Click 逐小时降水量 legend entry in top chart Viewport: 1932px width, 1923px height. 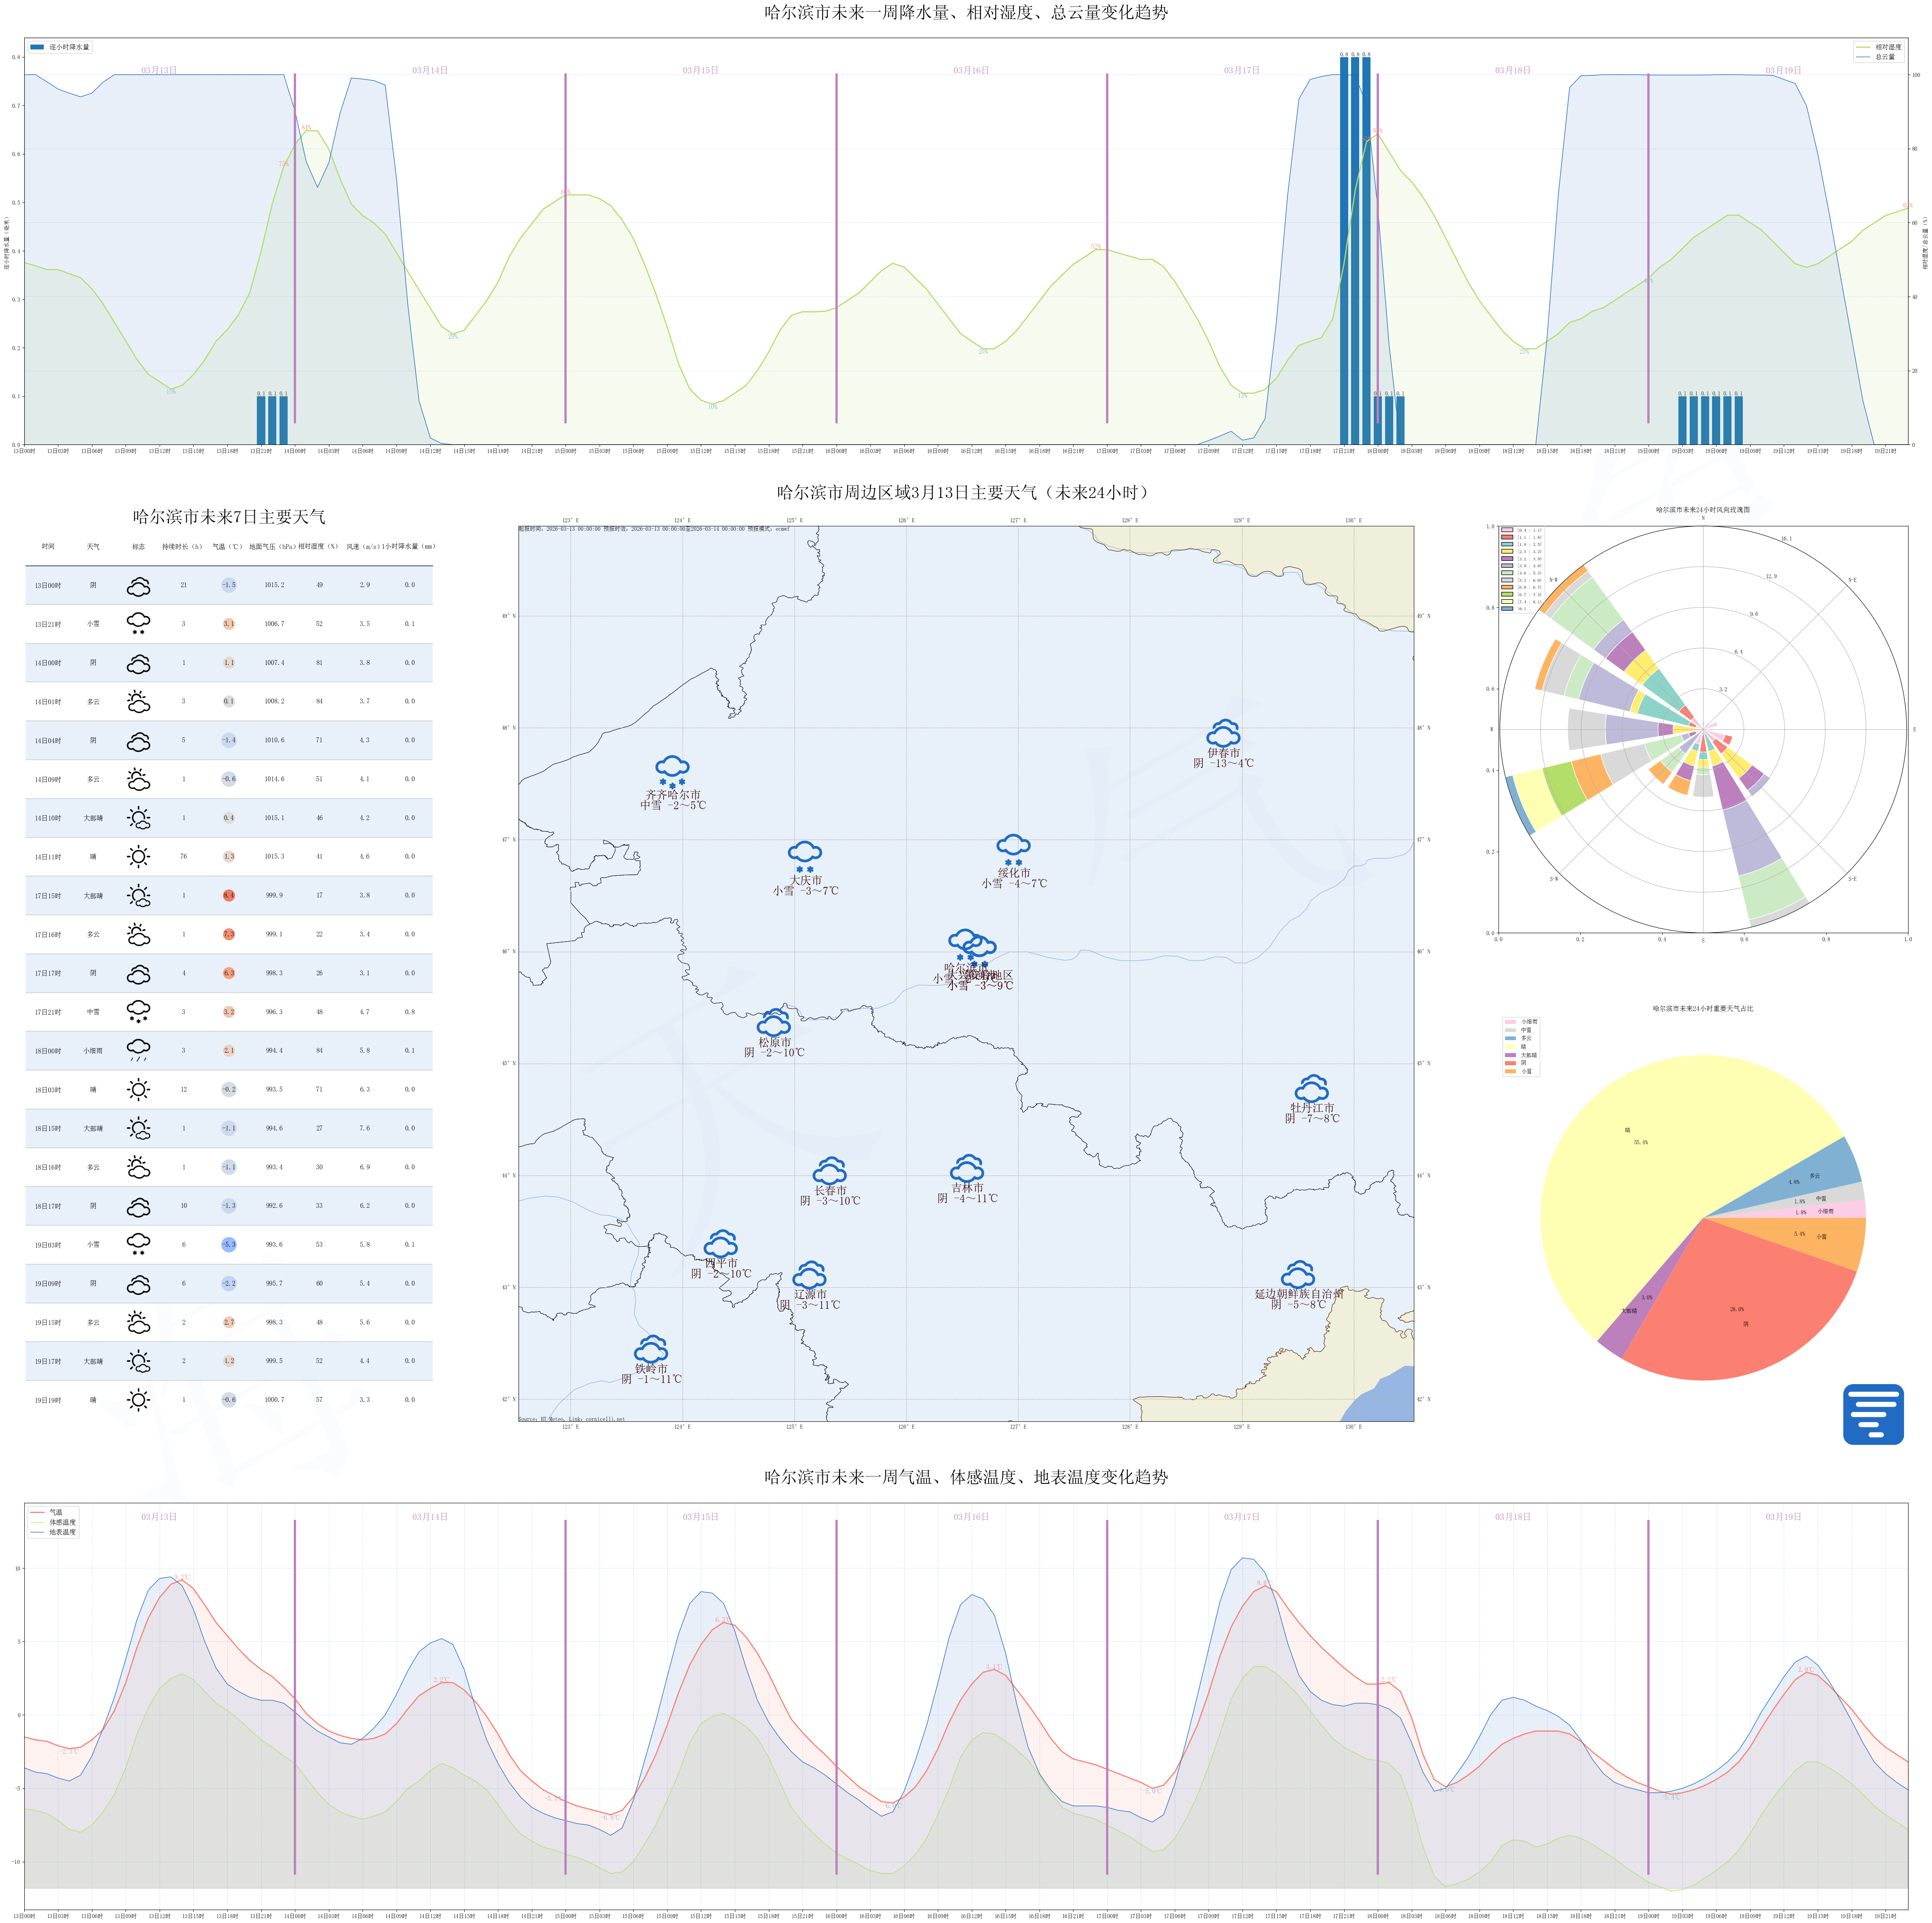coord(60,47)
